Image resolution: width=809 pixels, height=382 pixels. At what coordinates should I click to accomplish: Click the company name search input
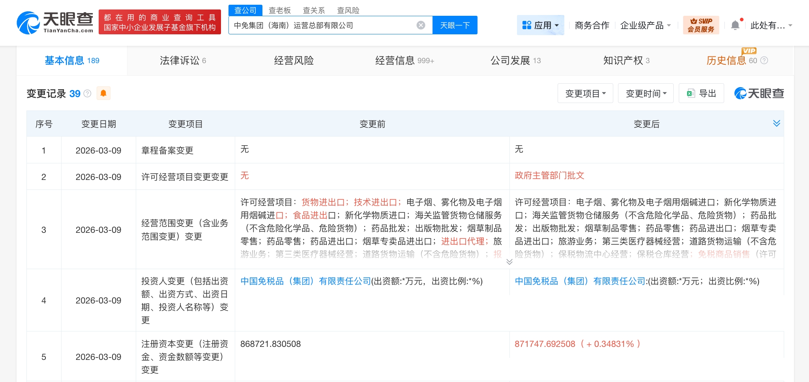[x=322, y=25]
